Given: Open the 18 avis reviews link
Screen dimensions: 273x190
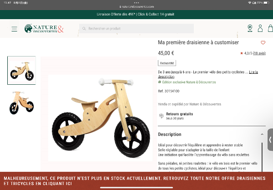Looking at the screenshot, I should coord(259,53).
